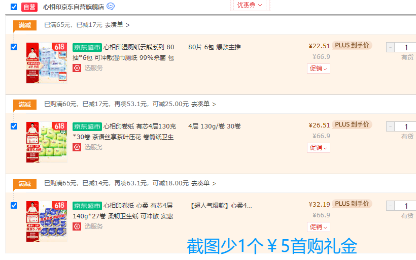Decrease quantity of 茶语丝享 卷纸 item
416x260 pixels.
[390, 126]
